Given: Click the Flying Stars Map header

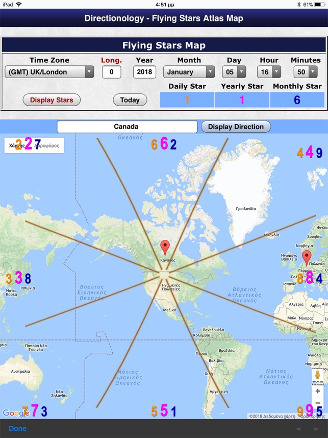Looking at the screenshot, I should 164,45.
